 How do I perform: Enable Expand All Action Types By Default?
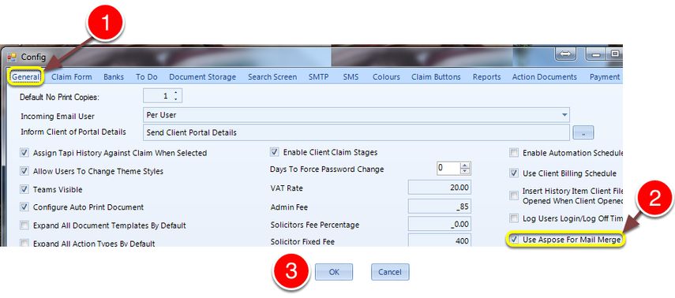(24, 244)
